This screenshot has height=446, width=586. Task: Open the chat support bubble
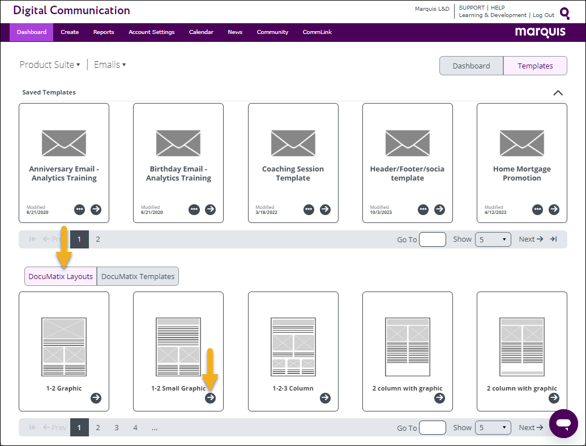pos(563,423)
